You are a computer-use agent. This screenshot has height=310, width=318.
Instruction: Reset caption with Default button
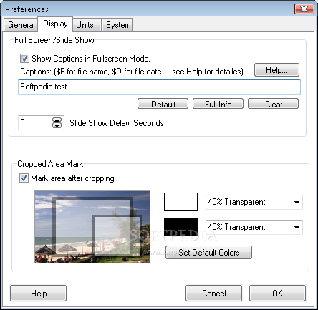coord(163,104)
